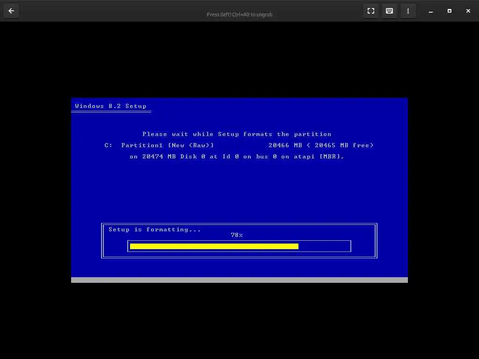Close the virtual machine window
Viewport: 479px width, 359px height.
468,11
